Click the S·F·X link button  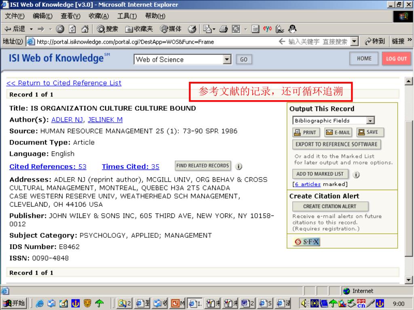(306, 242)
